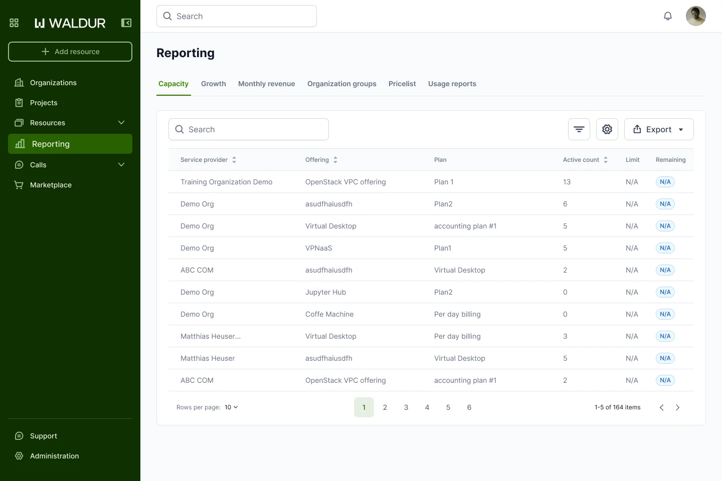Screen dimensions: 722x481
Task: Switch to the Pricelist tab
Action: coord(402,84)
